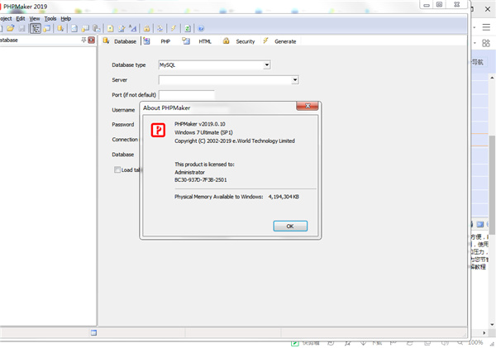The image size is (496, 348).
Task: Click the lightning bolt generate toolbar icon
Action: (174, 28)
